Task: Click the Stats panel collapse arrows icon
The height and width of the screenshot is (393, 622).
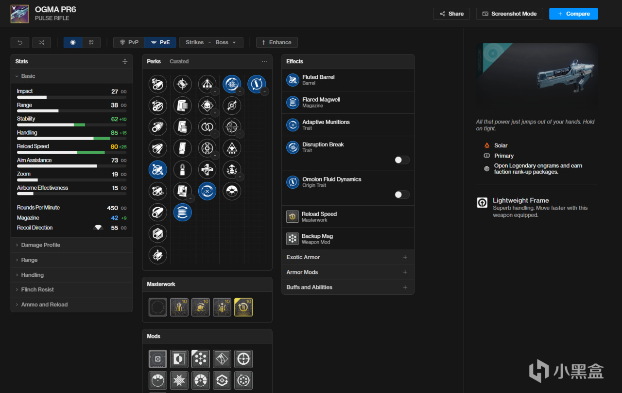Action: pos(125,61)
